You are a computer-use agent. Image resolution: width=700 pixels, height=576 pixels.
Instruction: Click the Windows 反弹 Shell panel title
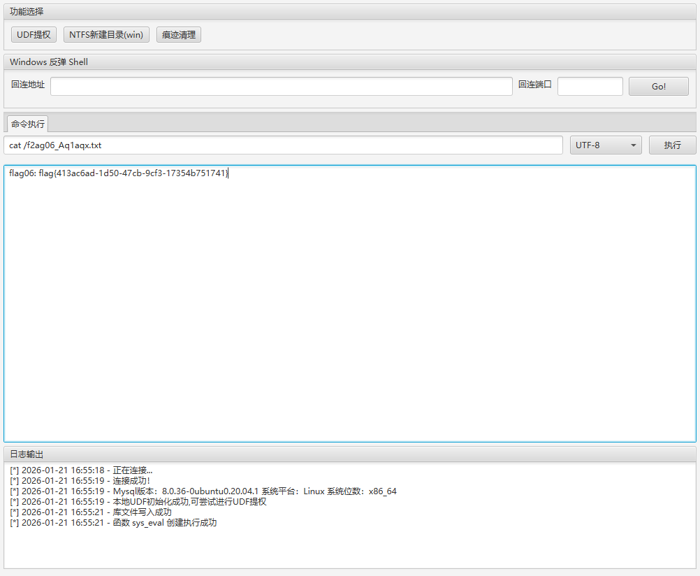pos(49,62)
